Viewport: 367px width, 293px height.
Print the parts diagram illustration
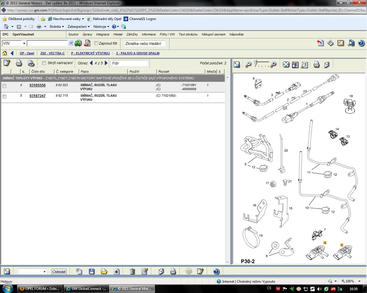click(x=316, y=65)
